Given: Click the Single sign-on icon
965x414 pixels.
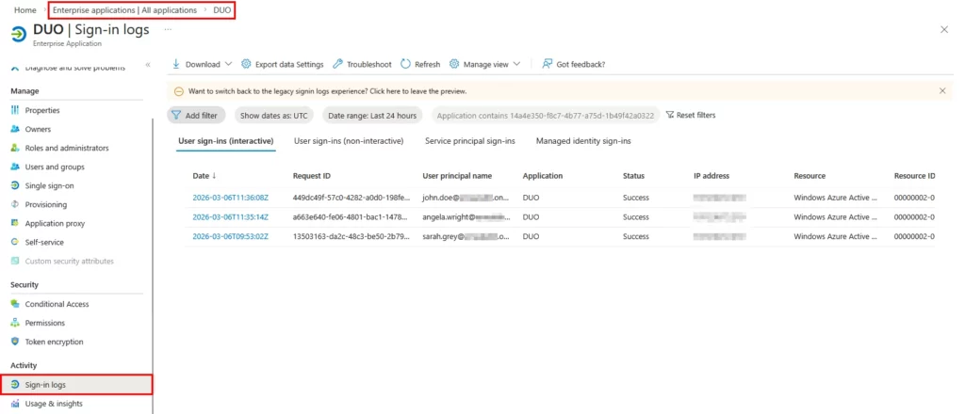Looking at the screenshot, I should 15,185.
